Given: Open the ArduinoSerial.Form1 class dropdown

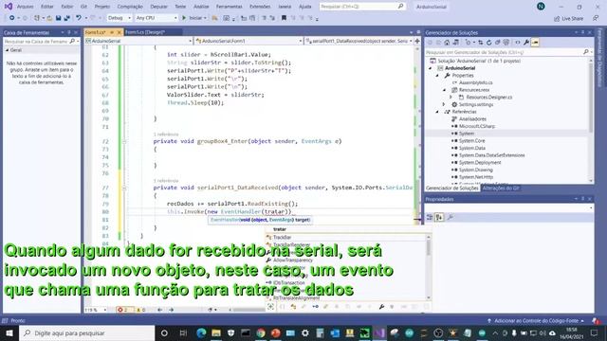Looking at the screenshot, I should tap(248, 41).
